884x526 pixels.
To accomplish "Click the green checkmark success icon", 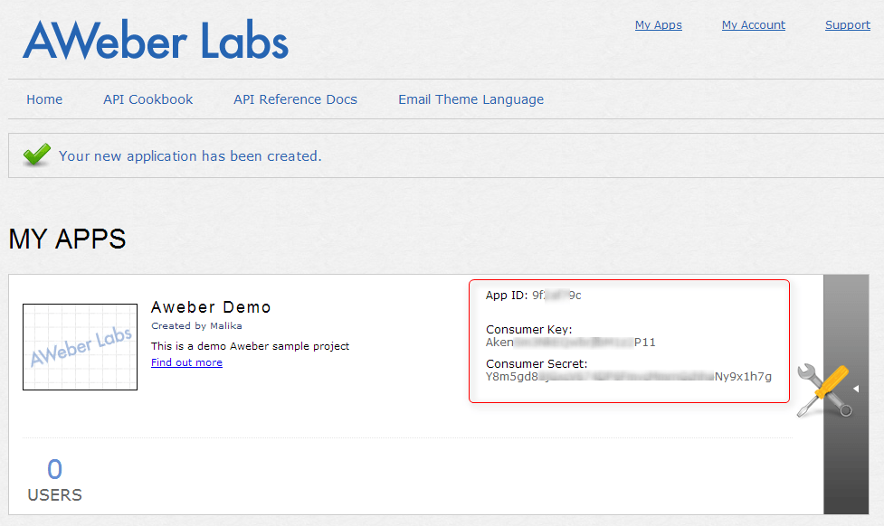I will tap(37, 155).
